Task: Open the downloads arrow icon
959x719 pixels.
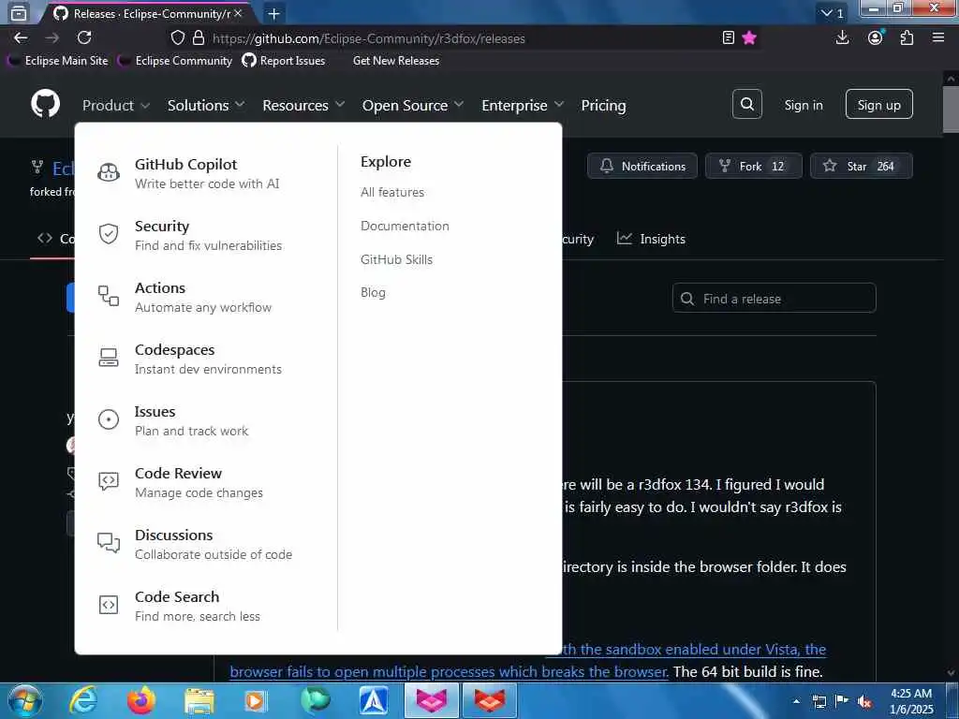Action: (842, 37)
